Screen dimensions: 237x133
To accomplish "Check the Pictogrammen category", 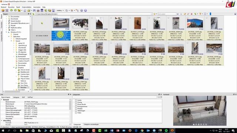I will (76, 106).
